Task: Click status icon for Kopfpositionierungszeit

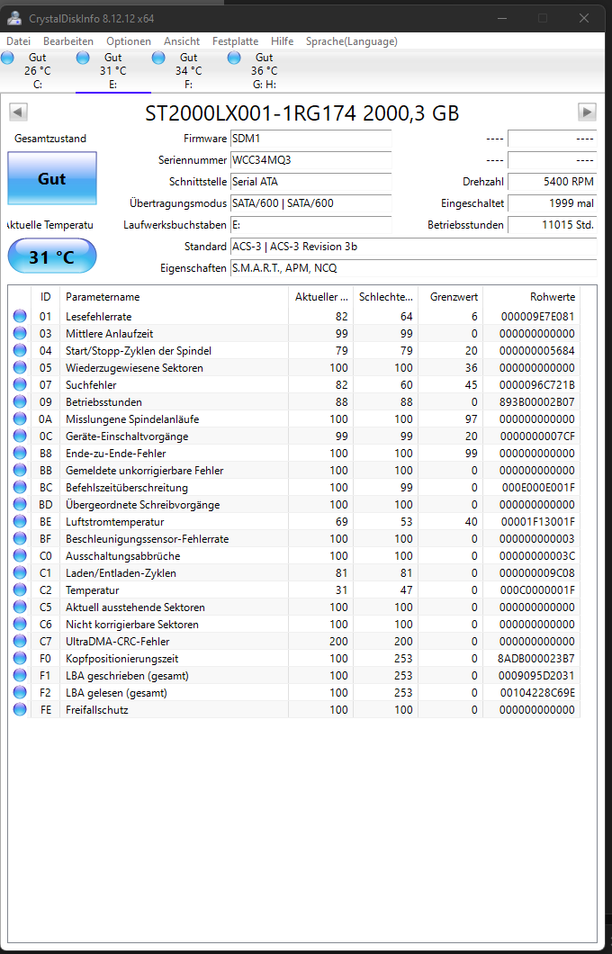Action: 20,658
